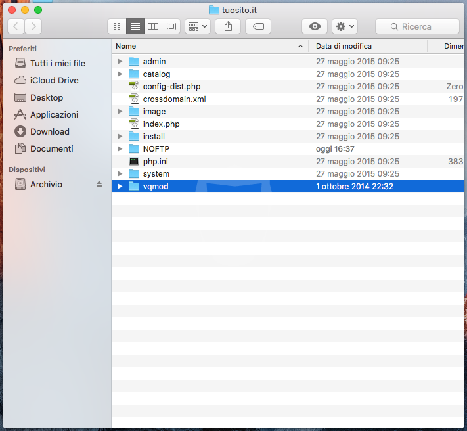Go back with the left arrow
The width and height of the screenshot is (467, 431).
(x=16, y=26)
